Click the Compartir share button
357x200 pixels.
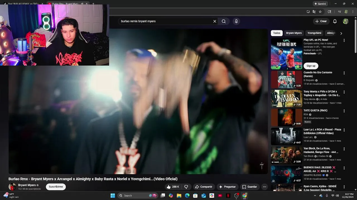(x=204, y=187)
